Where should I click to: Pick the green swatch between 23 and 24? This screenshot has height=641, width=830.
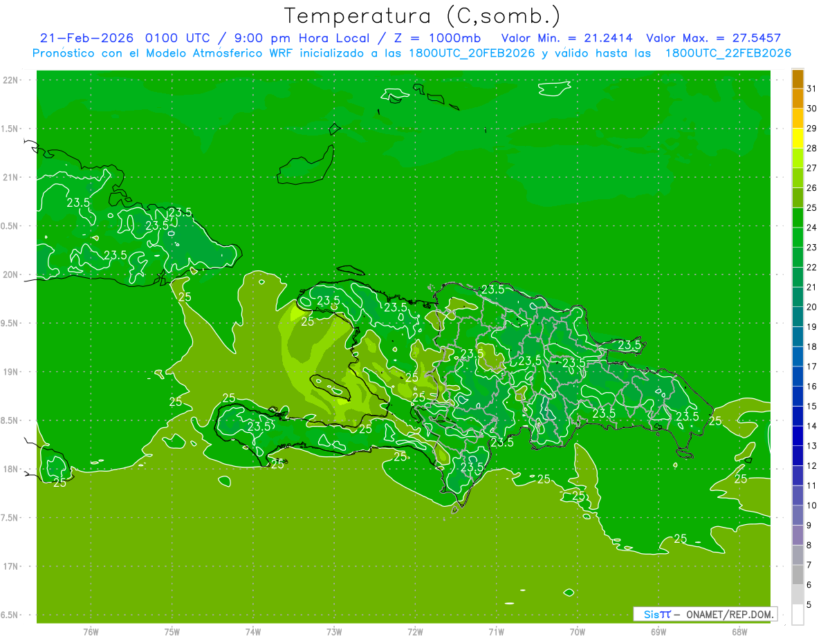(x=797, y=238)
